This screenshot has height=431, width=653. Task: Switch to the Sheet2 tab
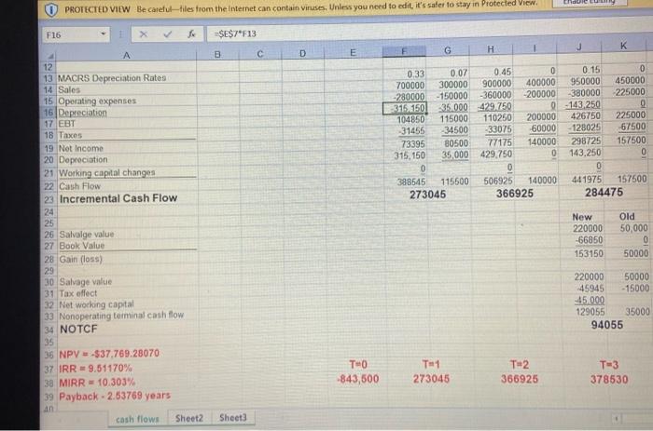tap(189, 418)
